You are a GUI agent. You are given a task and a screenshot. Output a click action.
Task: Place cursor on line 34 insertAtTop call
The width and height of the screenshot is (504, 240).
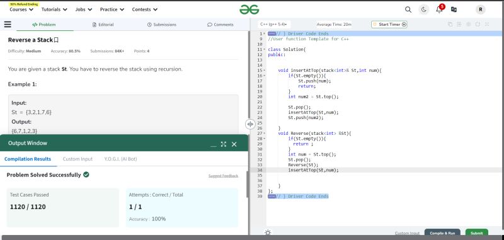click(313, 170)
